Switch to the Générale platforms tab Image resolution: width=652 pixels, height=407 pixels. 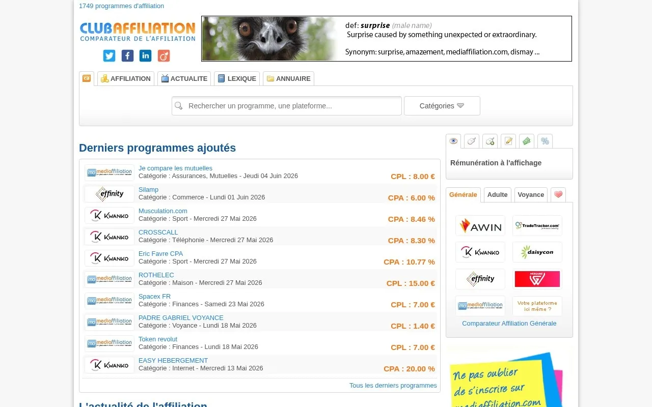[x=463, y=194]
